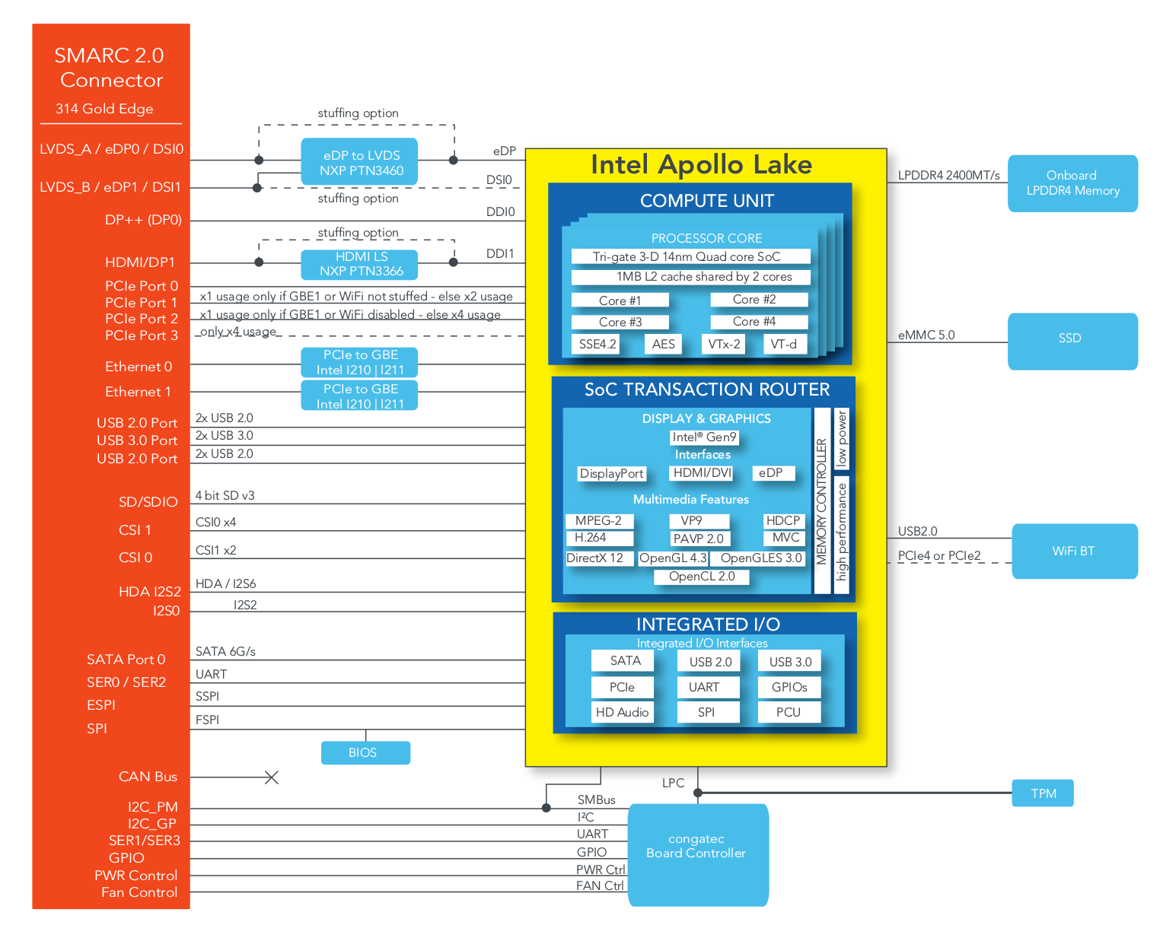This screenshot has width=1163, height=944.
Task: Click the VP9 feature box
Action: [699, 521]
